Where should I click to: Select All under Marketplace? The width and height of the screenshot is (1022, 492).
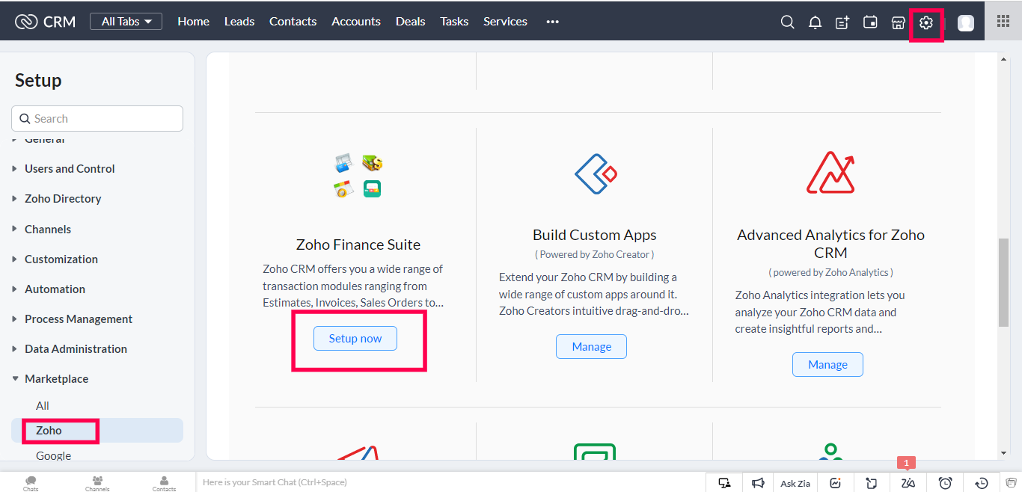tap(43, 406)
